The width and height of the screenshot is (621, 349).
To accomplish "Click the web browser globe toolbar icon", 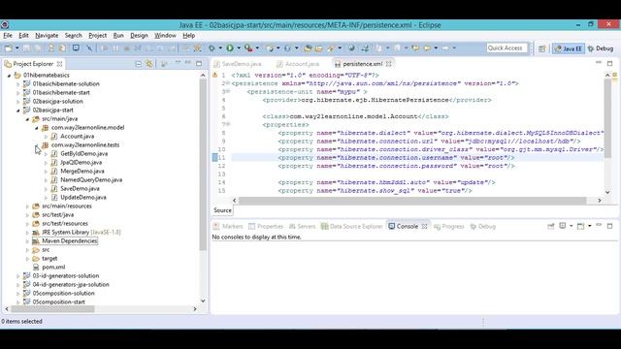I will pyautogui.click(x=351, y=48).
